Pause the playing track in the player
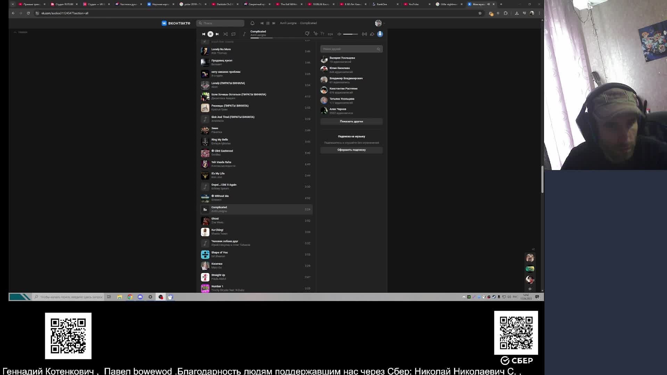The image size is (667, 375). pos(210,34)
